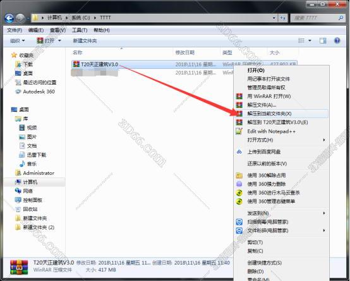This screenshot has height=281, width=350.
Task: Expand the view options dropdown arrow
Action: click(310, 40)
